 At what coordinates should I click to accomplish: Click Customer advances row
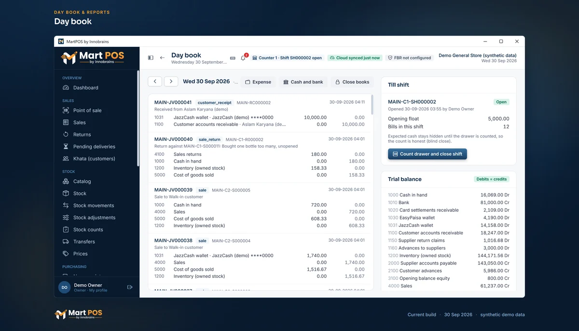point(449,271)
